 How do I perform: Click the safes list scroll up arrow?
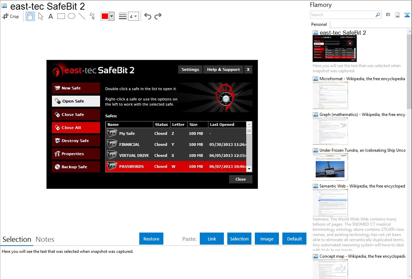pyautogui.click(x=249, y=124)
